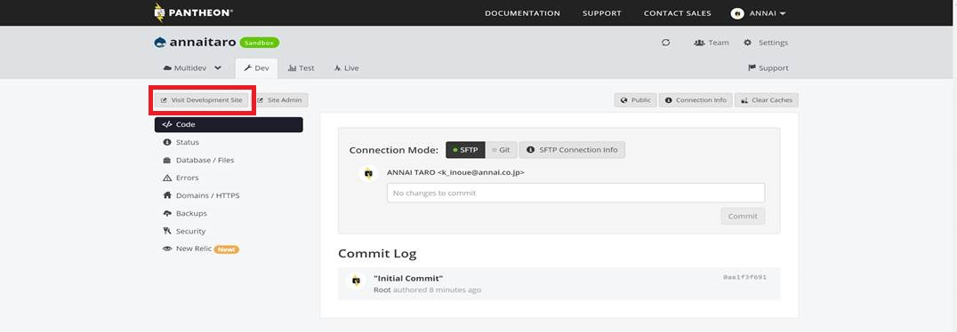Toggle the Public access button
The height and width of the screenshot is (332, 957).
635,100
